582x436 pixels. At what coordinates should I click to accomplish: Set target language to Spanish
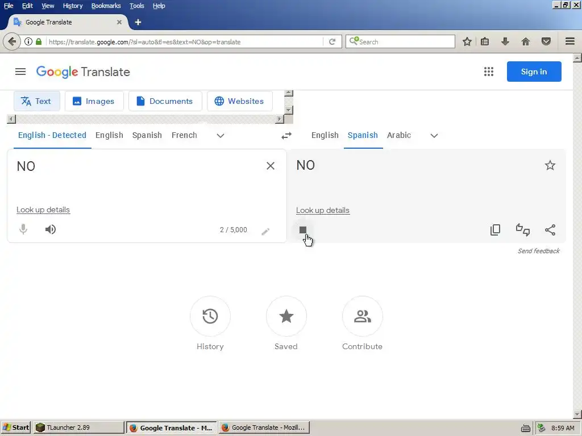[363, 135]
